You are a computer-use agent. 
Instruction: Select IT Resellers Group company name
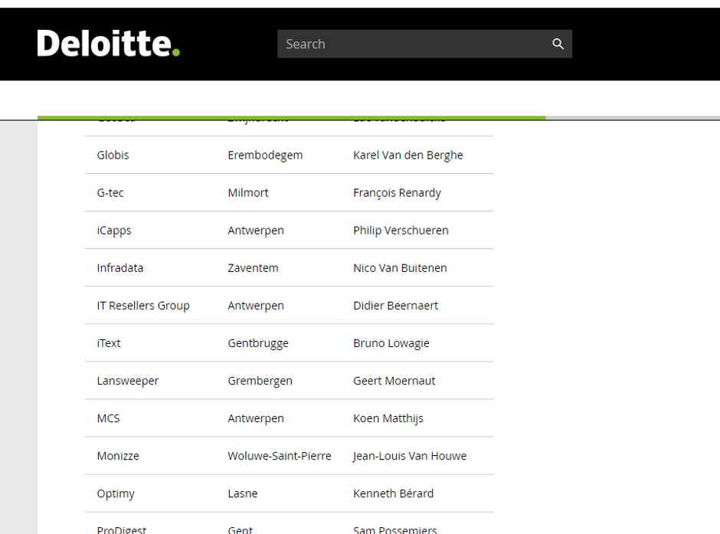tap(143, 305)
